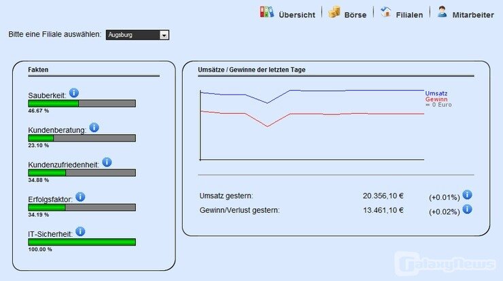Click the blue Umsatz legend label
The height and width of the screenshot is (281, 503).
pyautogui.click(x=436, y=93)
